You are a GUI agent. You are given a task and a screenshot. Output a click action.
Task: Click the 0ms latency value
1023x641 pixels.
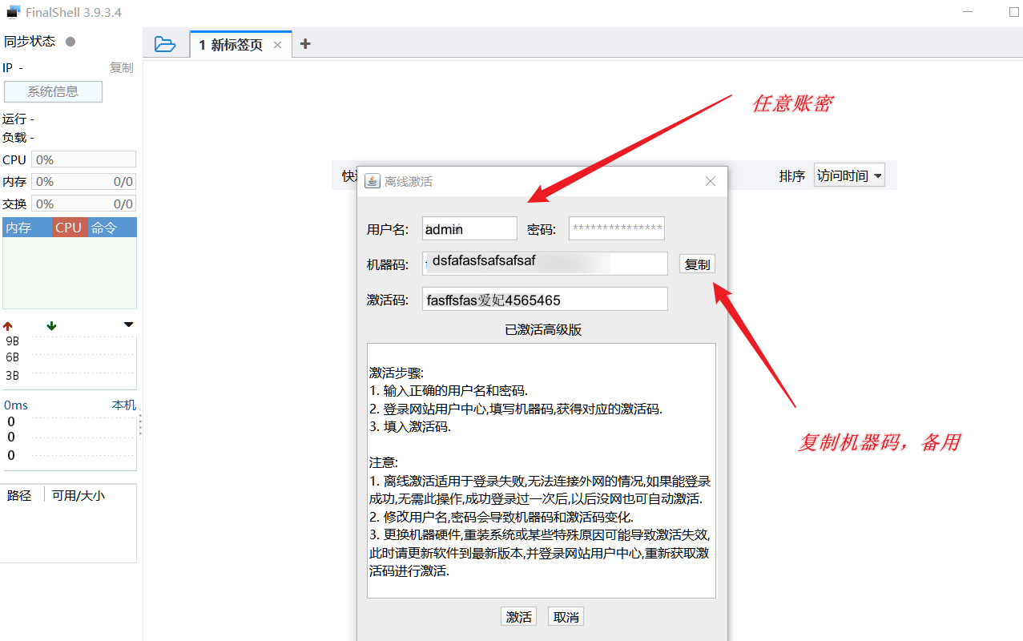pos(16,405)
